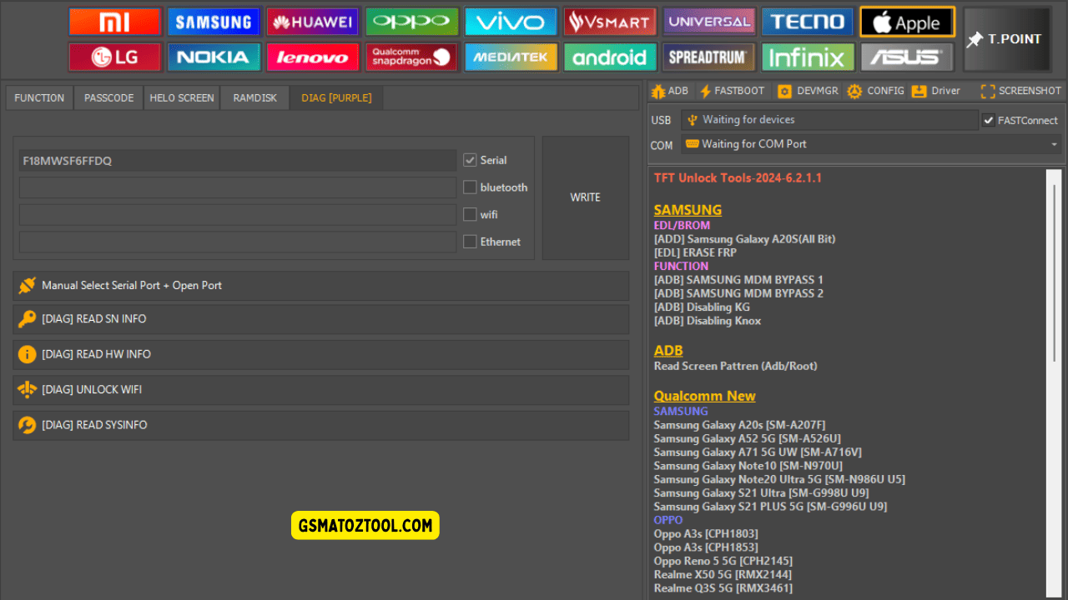The width and height of the screenshot is (1068, 600).
Task: Switch to the PASSCODE tab
Action: click(x=108, y=97)
